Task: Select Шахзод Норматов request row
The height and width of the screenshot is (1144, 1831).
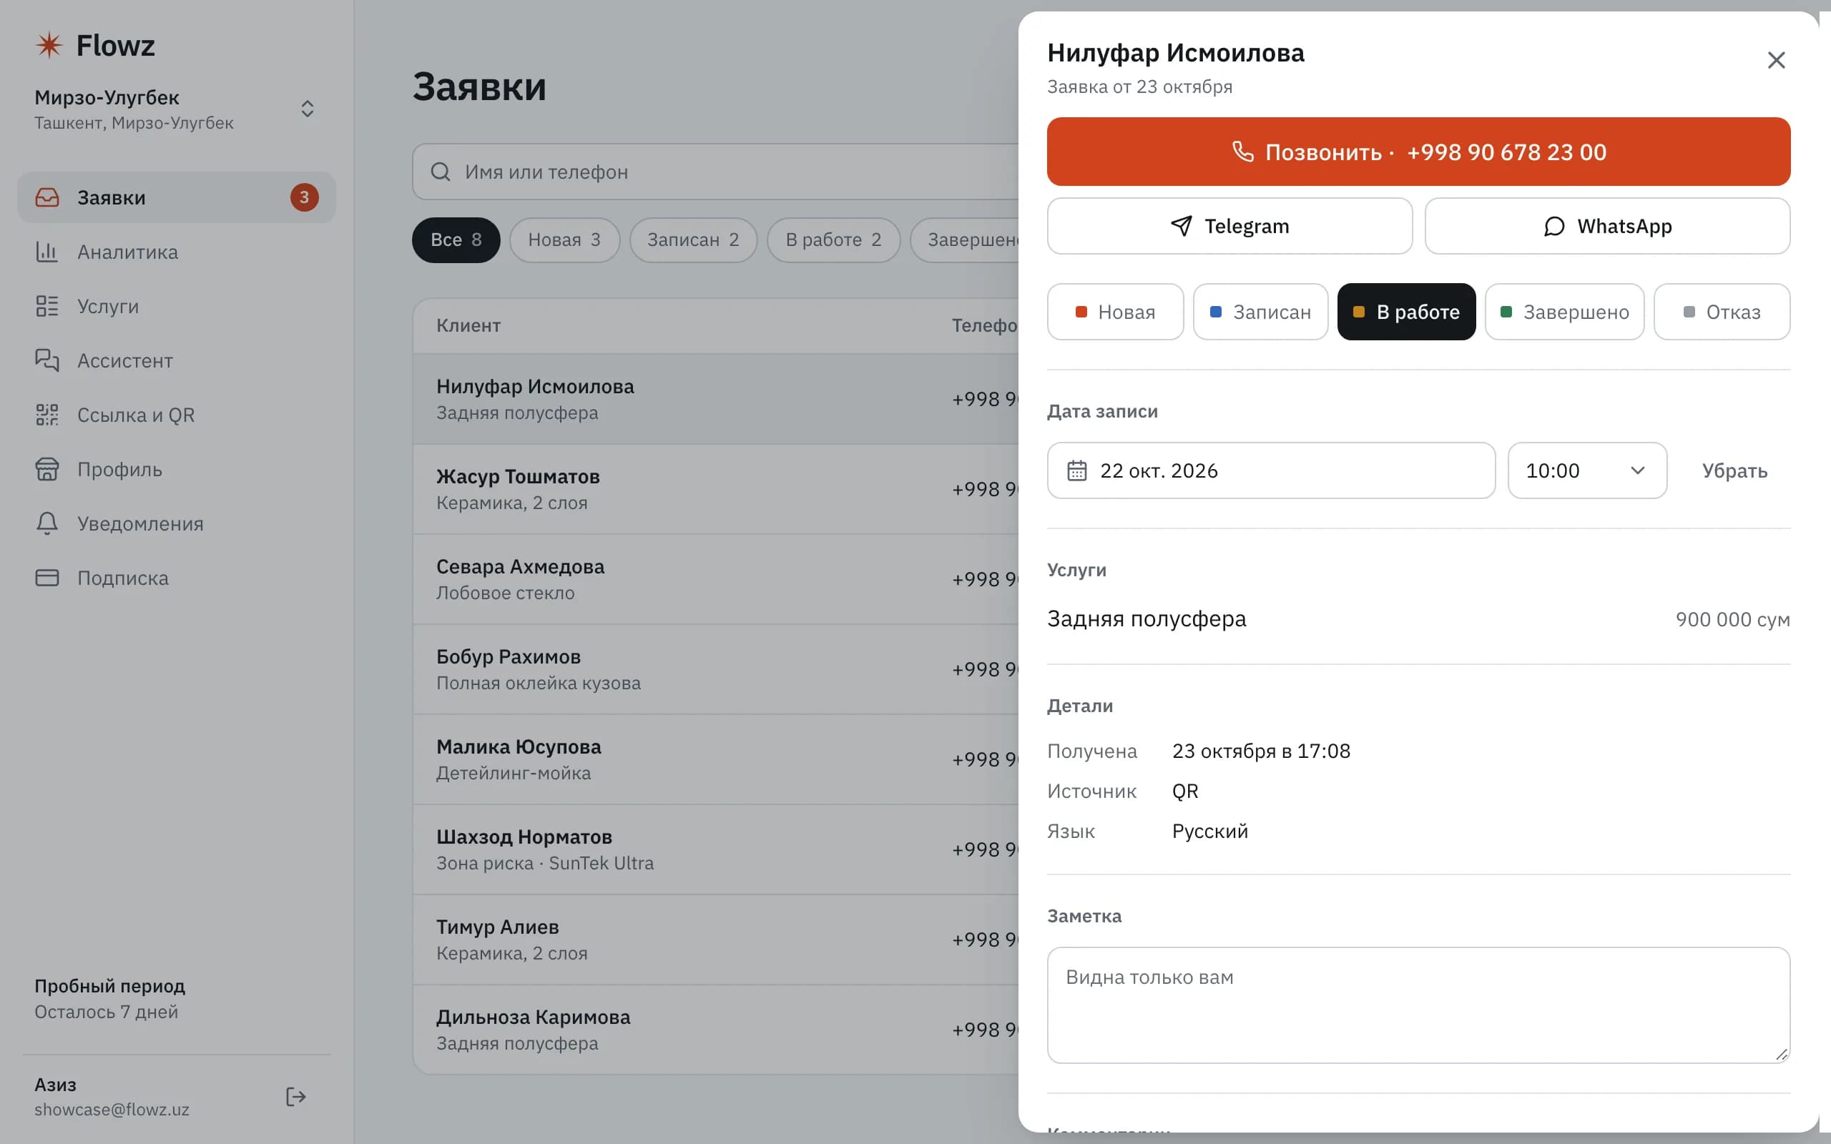Action: (x=716, y=849)
